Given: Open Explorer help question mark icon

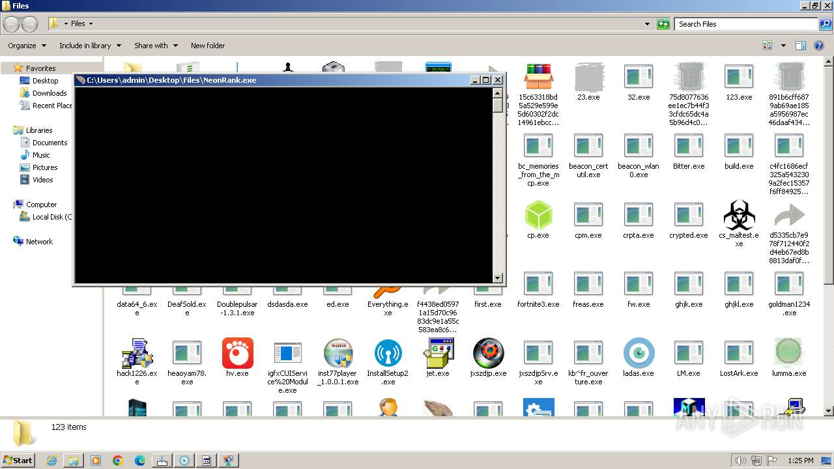Looking at the screenshot, I should pos(819,46).
